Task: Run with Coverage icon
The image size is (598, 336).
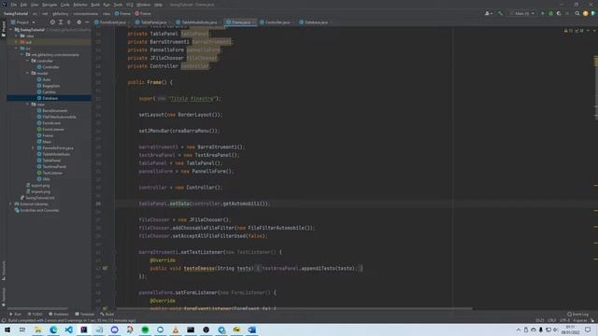Action: coord(559,13)
